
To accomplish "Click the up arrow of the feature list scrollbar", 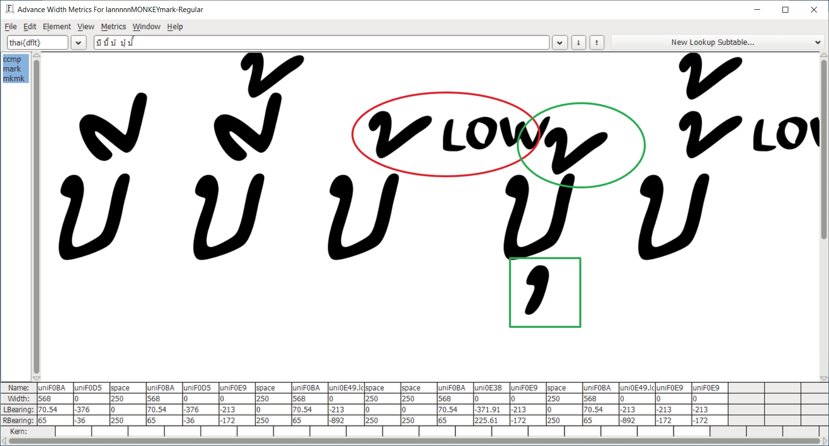I will pyautogui.click(x=36, y=55).
